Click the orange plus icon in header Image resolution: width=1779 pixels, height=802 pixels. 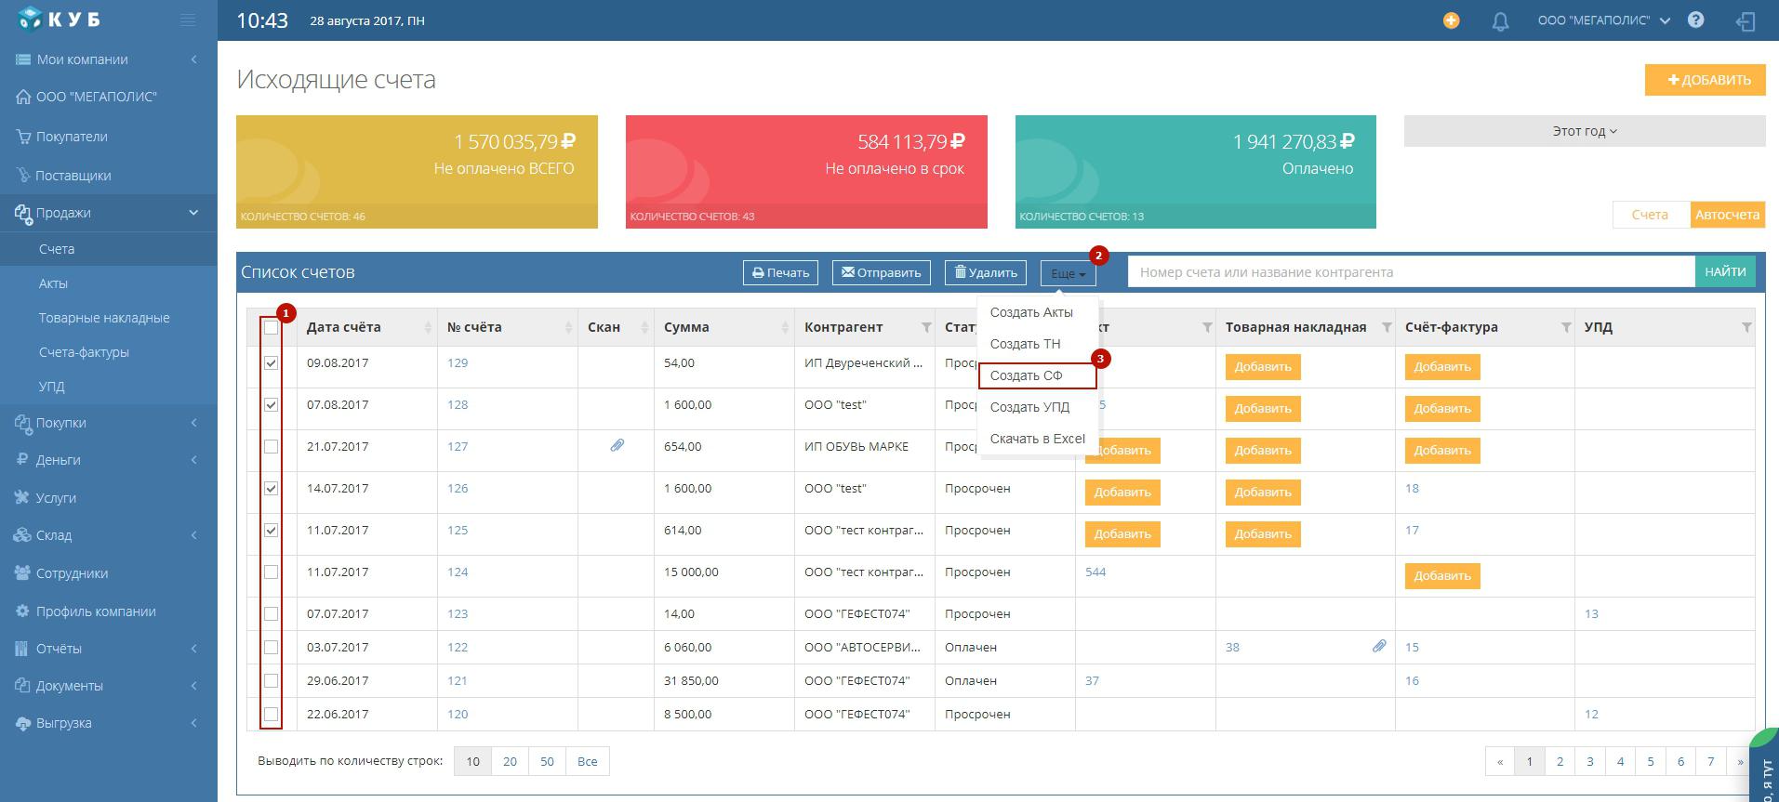coord(1451,20)
